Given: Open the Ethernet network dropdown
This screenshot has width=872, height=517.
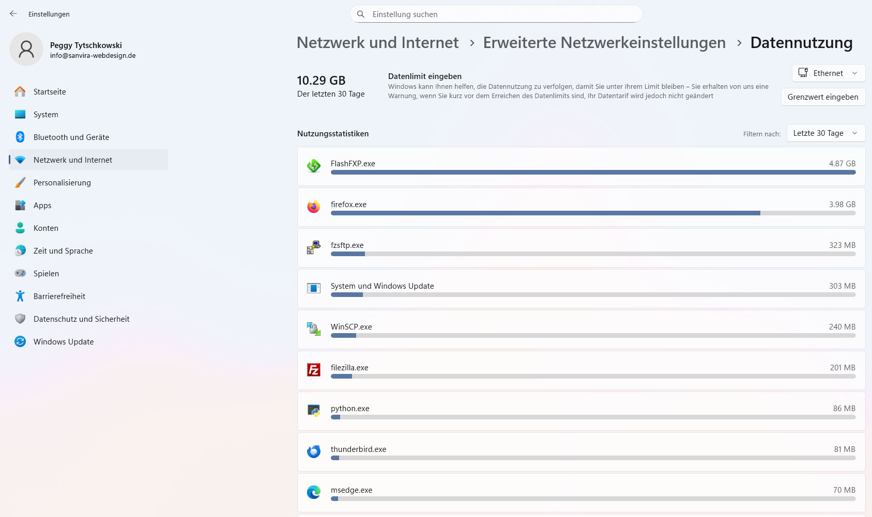Looking at the screenshot, I should (x=828, y=73).
